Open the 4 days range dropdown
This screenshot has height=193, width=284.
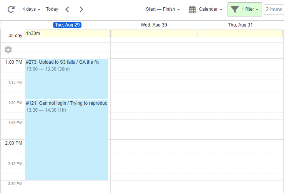(x=31, y=9)
